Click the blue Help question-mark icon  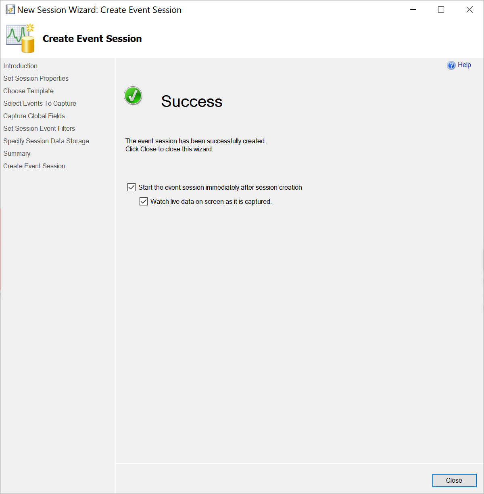coord(451,65)
